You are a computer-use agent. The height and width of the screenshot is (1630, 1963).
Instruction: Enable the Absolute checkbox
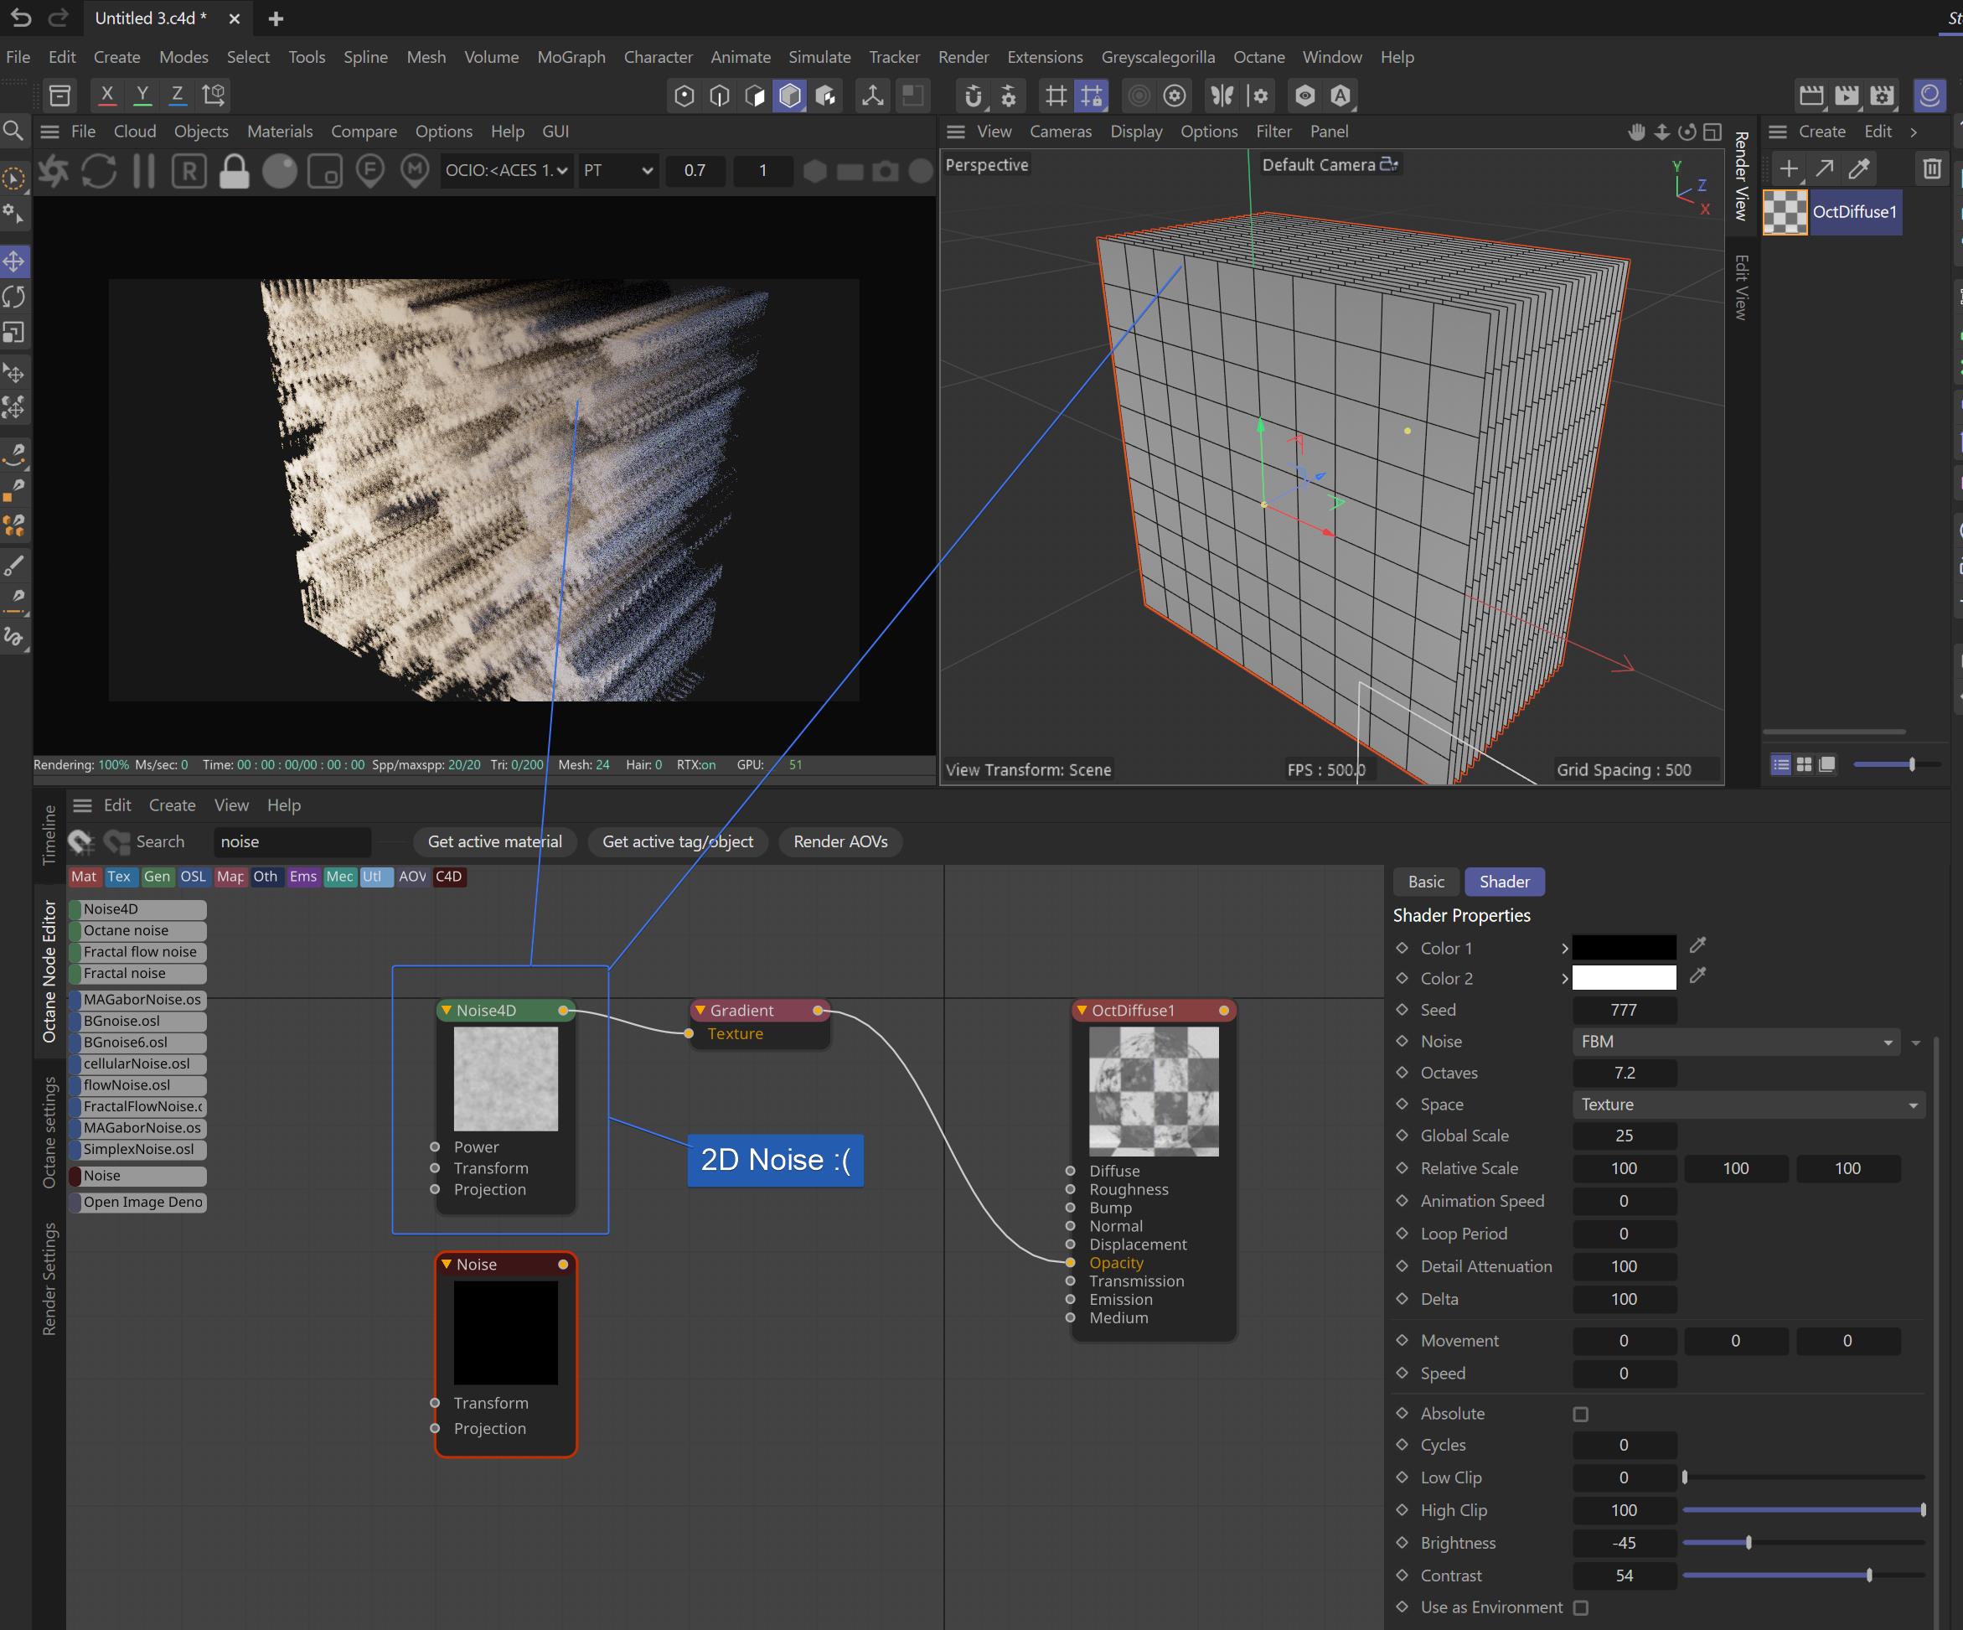[1581, 1414]
